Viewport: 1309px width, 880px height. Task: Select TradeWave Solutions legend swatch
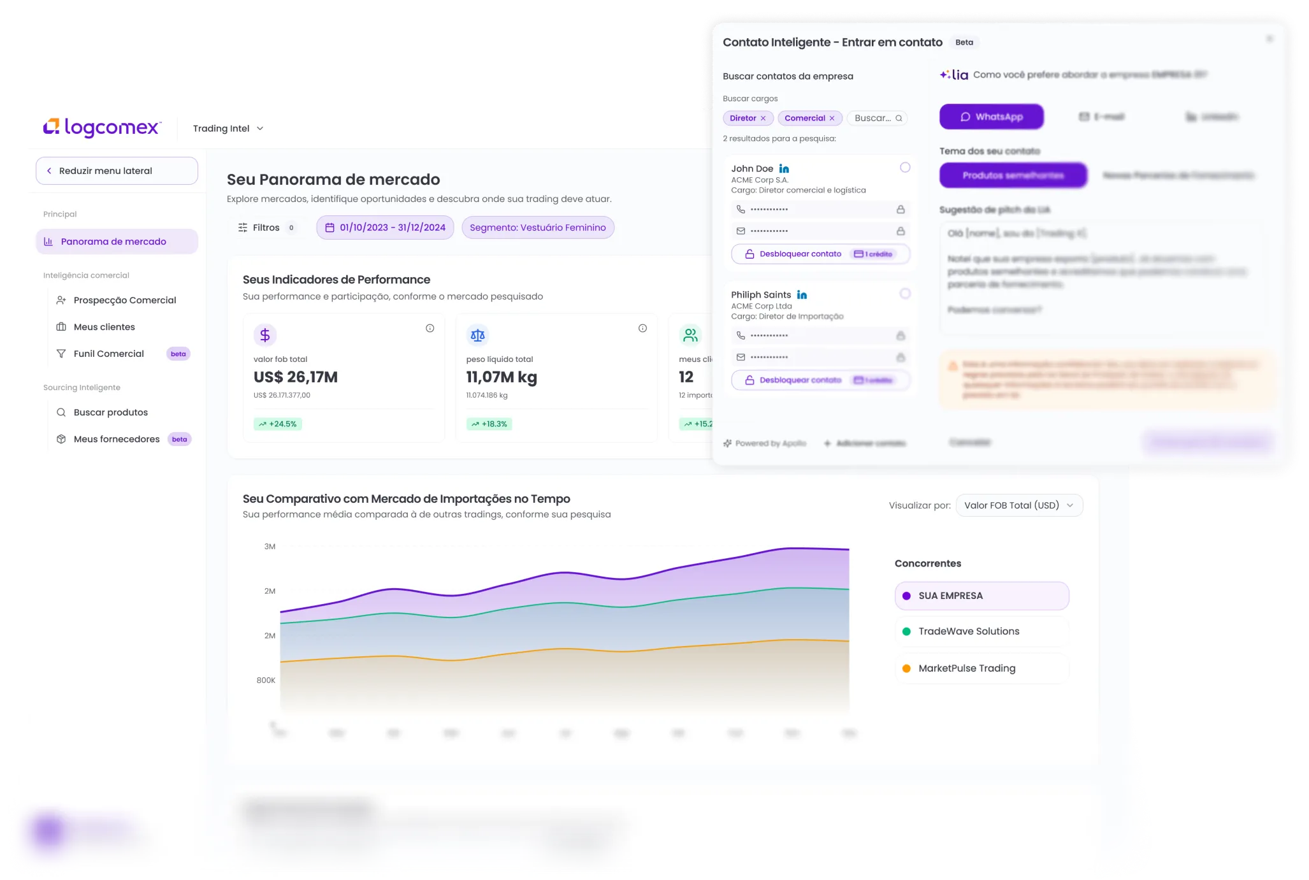tap(906, 631)
